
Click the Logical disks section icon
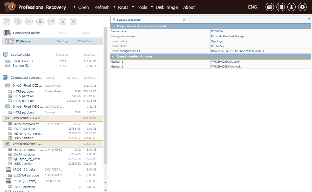[x=6, y=54]
